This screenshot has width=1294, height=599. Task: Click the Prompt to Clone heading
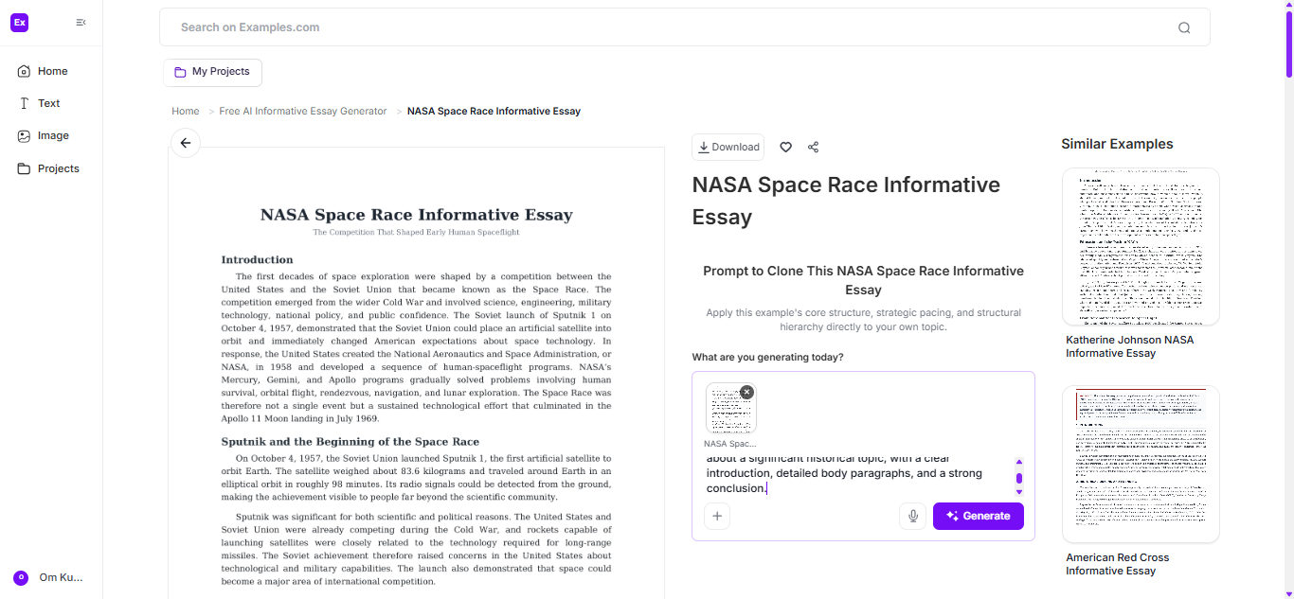point(863,280)
